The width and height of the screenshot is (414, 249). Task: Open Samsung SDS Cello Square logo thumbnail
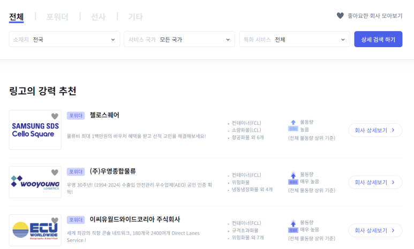click(35, 130)
